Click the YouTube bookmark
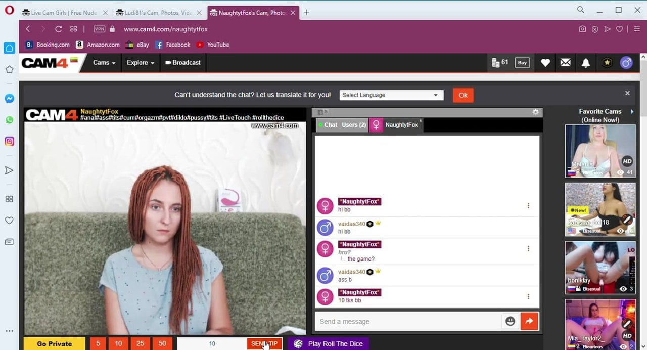Viewport: 647px width, 350px height. pos(213,45)
